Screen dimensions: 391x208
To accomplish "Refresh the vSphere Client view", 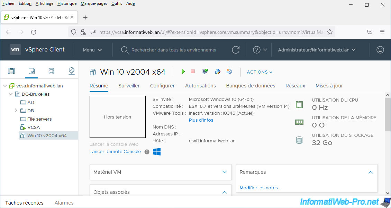I will [x=236, y=50].
